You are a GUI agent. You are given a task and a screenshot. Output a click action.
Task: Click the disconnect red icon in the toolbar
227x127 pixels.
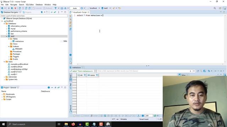pos(15,8)
